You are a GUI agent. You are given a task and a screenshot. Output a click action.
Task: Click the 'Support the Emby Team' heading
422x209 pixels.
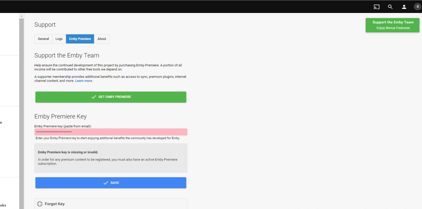[x=67, y=55]
